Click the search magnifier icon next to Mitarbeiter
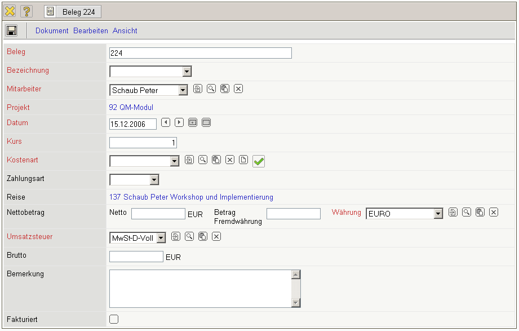This screenshot has height=331, width=519. tap(211, 89)
